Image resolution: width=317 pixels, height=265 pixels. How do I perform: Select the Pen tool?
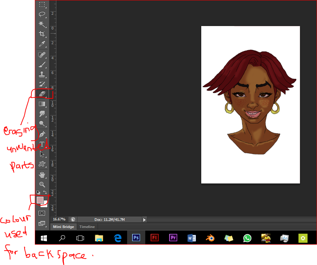[42, 134]
